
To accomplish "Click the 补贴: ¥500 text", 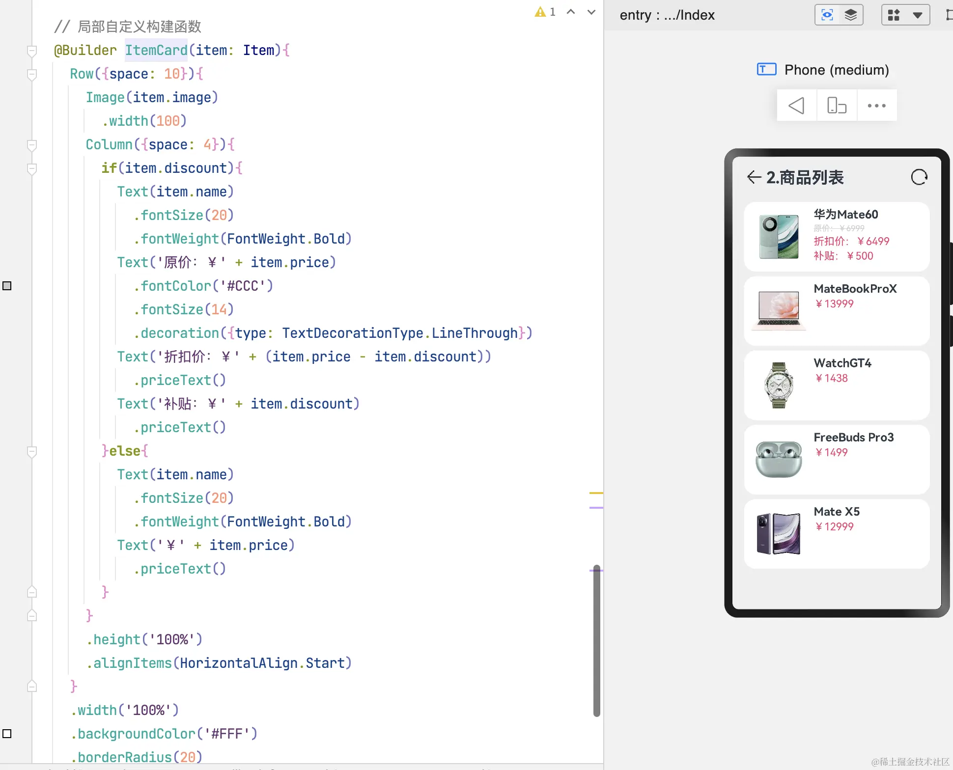I will point(843,256).
